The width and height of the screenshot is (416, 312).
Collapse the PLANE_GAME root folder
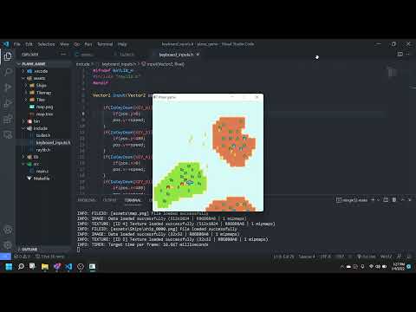click(x=43, y=64)
